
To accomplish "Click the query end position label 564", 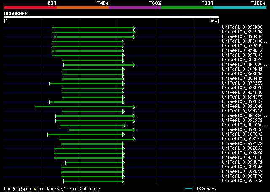I will pyautogui.click(x=213, y=21).
